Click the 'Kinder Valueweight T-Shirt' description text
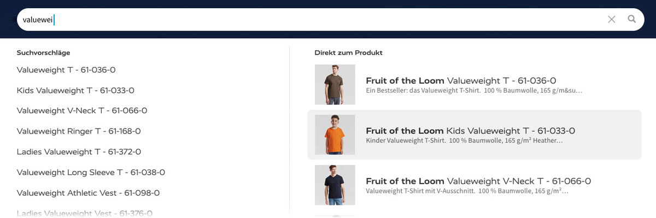This screenshot has height=218, width=656. (x=464, y=141)
